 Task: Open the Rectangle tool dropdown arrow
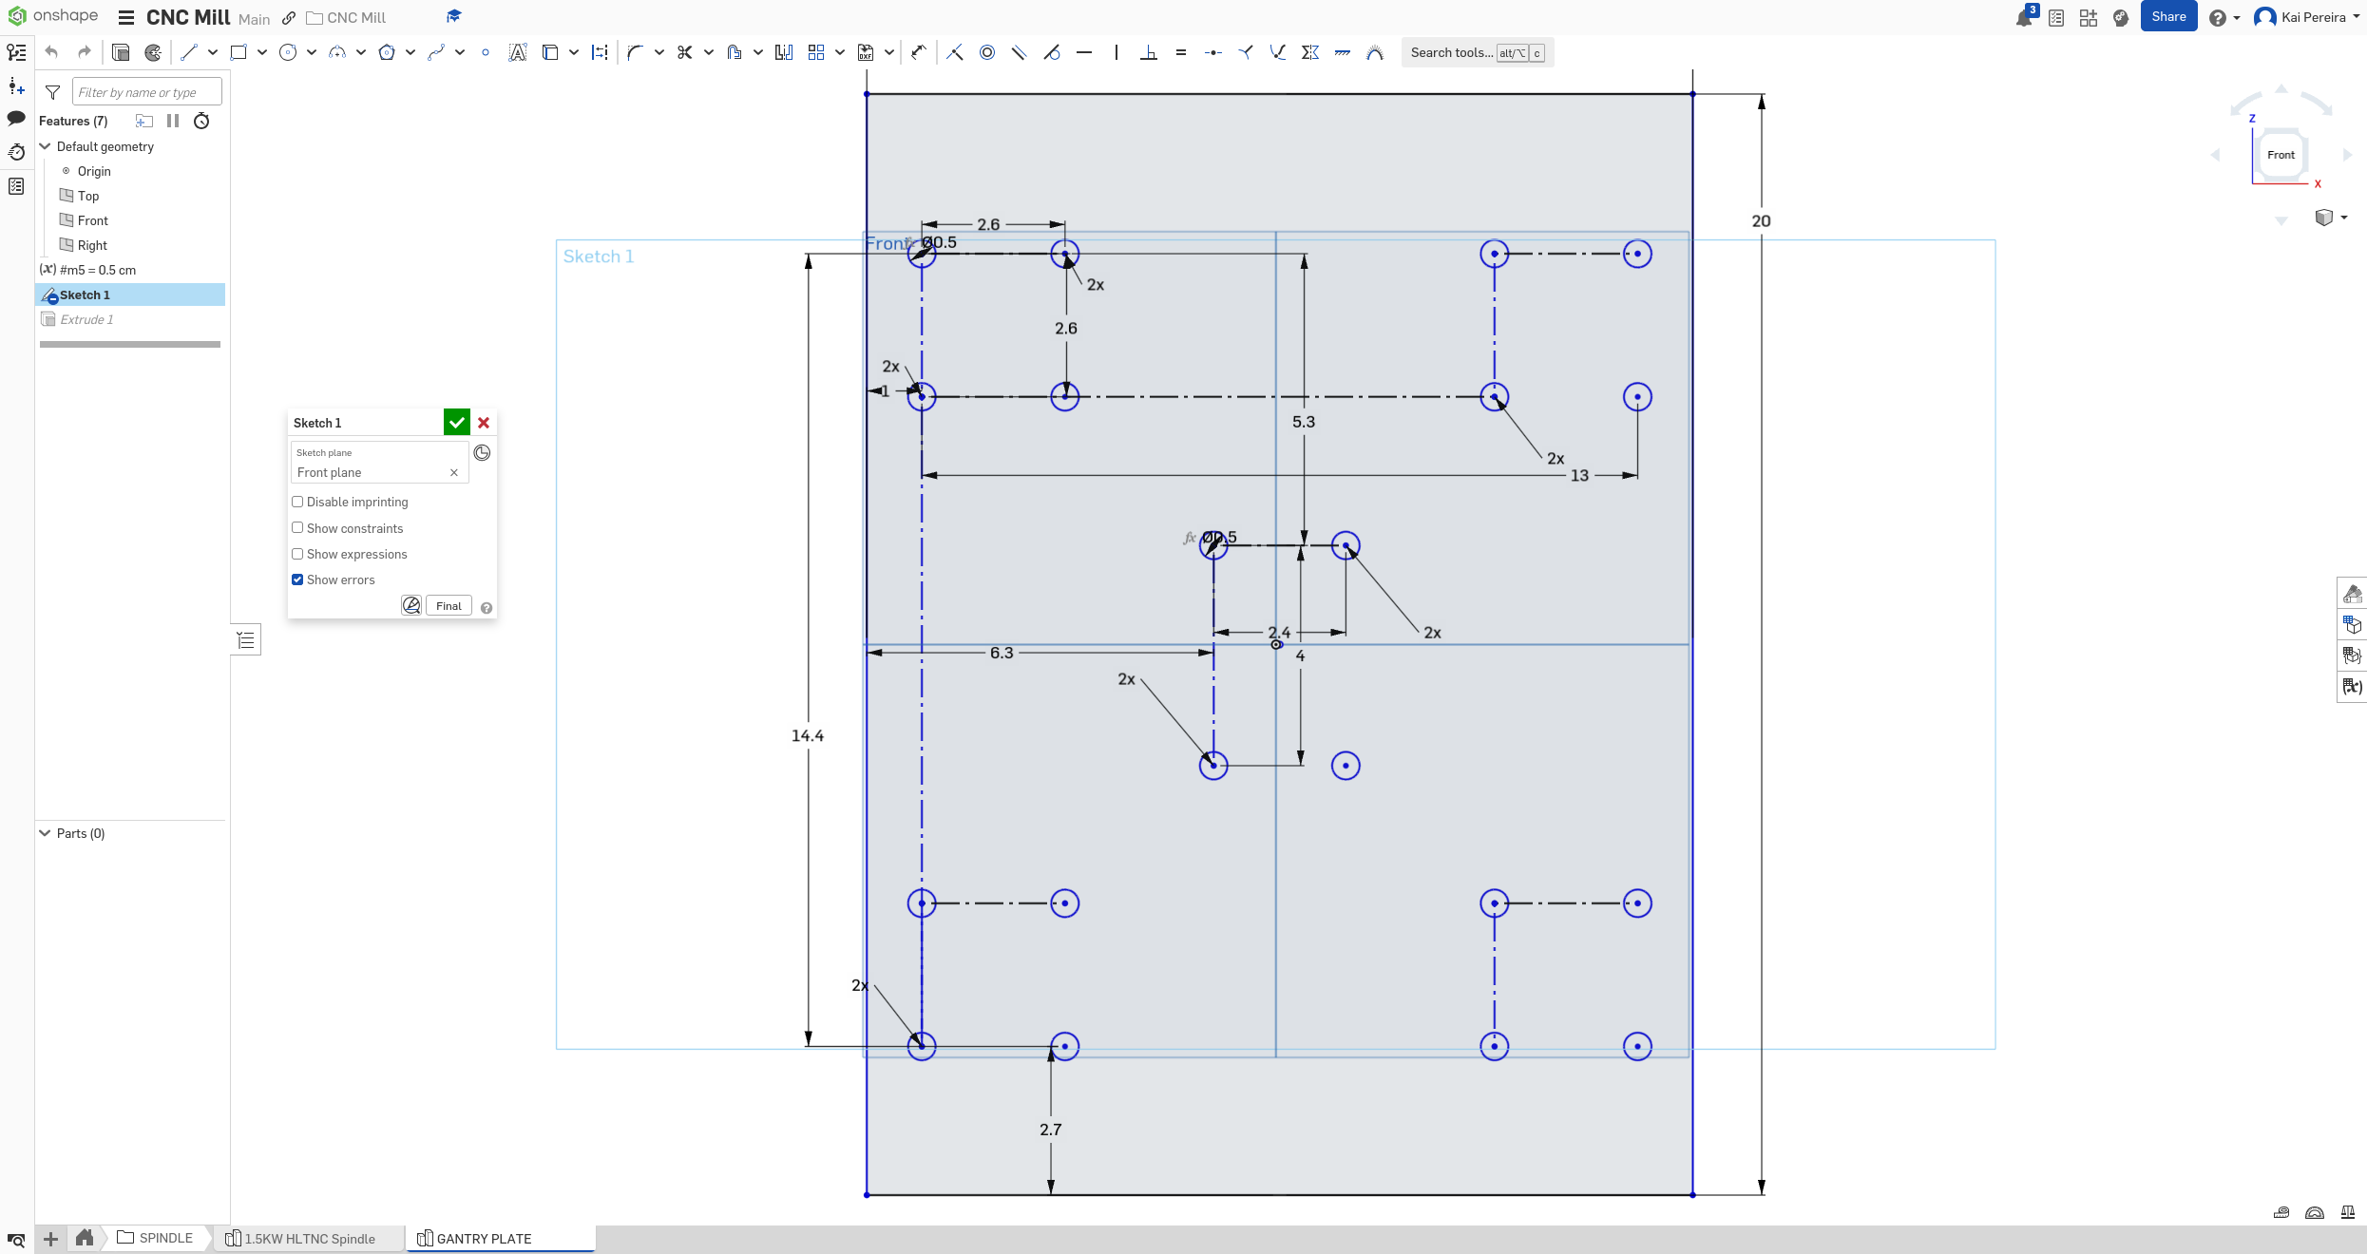261,52
